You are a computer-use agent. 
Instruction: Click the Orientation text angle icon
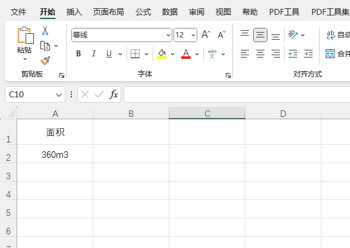(293, 35)
